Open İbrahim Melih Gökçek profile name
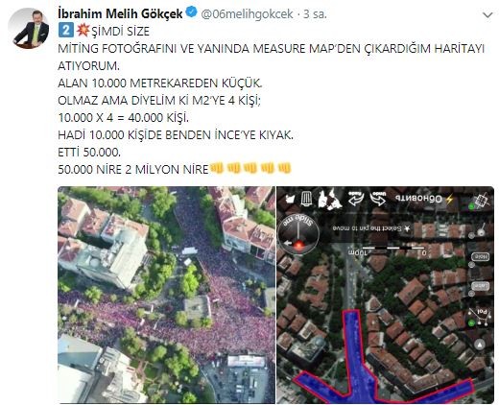This screenshot has height=405, width=499. 120,13
